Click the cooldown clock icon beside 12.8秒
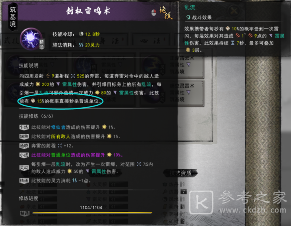The image size is (291, 226). (81, 34)
